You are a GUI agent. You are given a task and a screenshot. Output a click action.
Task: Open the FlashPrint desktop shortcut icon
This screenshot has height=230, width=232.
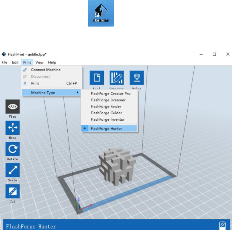pyautogui.click(x=101, y=13)
